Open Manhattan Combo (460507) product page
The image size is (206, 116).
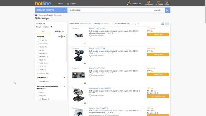(100, 88)
